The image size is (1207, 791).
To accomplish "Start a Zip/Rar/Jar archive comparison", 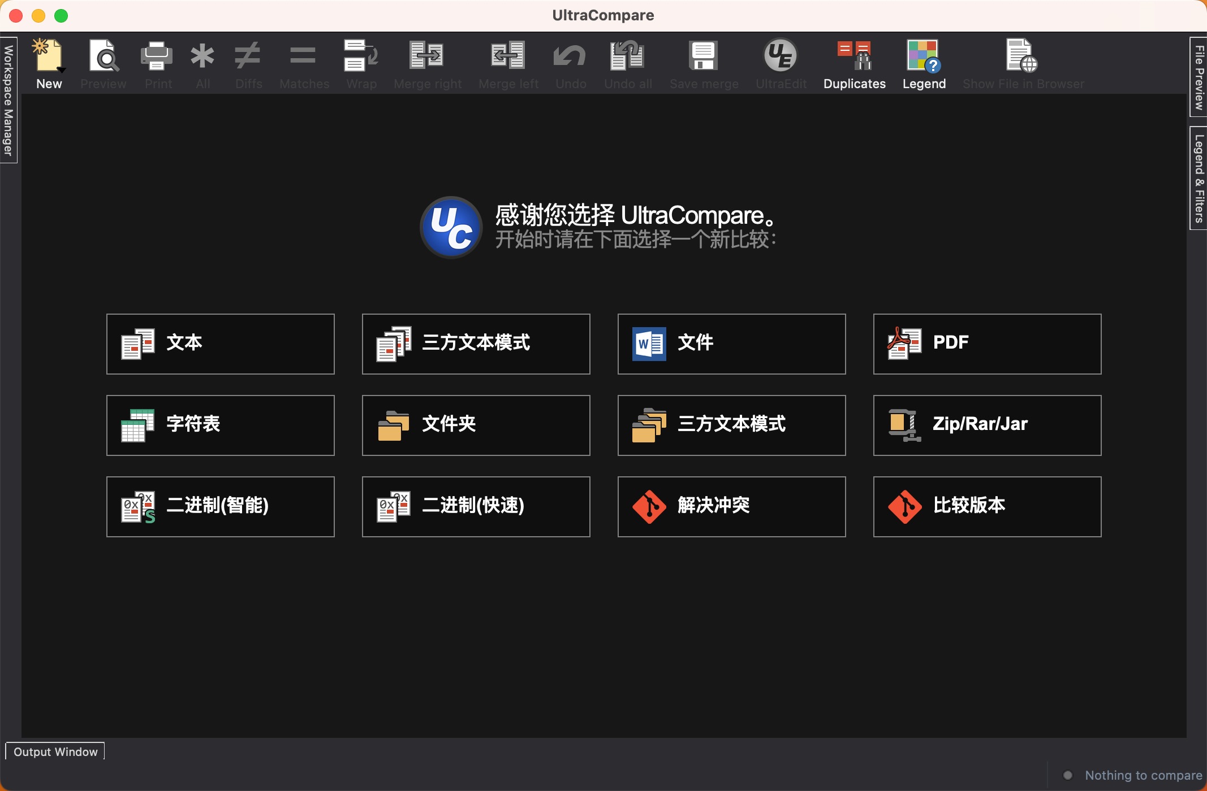I will pyautogui.click(x=988, y=425).
